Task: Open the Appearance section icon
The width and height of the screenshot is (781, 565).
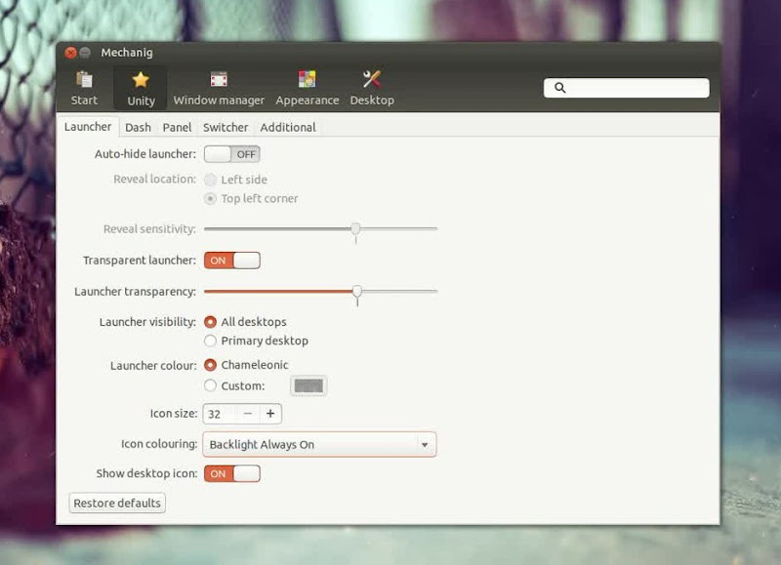Action: point(307,80)
